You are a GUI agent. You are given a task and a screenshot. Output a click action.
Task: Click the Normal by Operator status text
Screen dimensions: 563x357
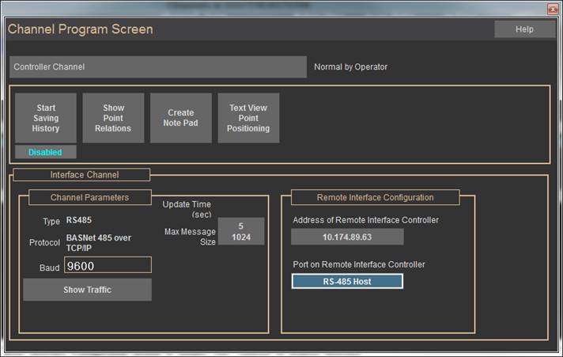click(x=351, y=67)
